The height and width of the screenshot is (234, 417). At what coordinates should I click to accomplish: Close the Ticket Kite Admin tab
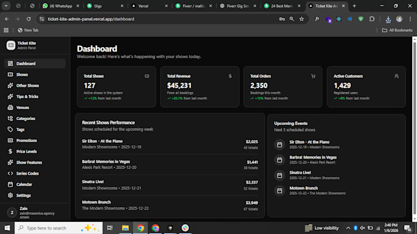click(343, 6)
